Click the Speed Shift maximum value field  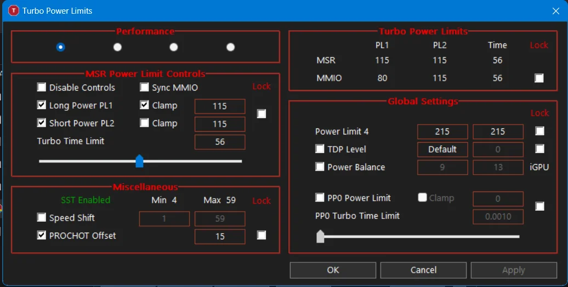(x=220, y=218)
